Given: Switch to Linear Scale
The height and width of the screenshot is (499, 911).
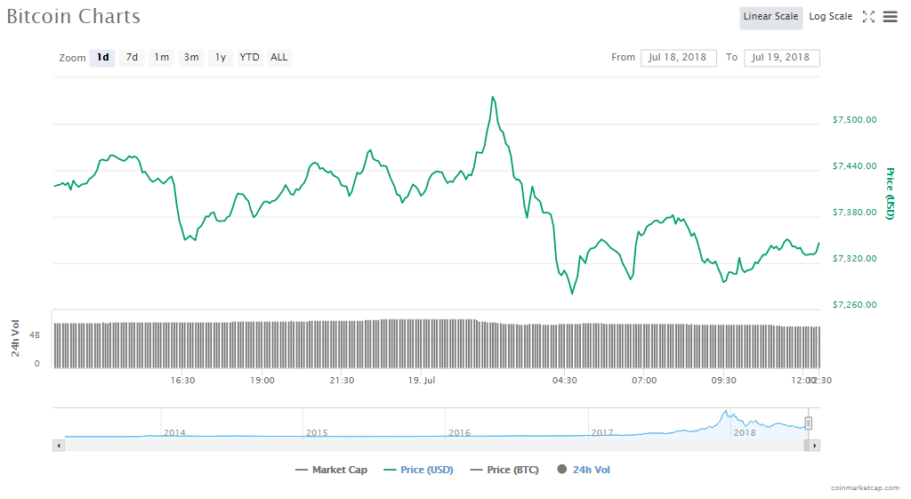Looking at the screenshot, I should [770, 17].
